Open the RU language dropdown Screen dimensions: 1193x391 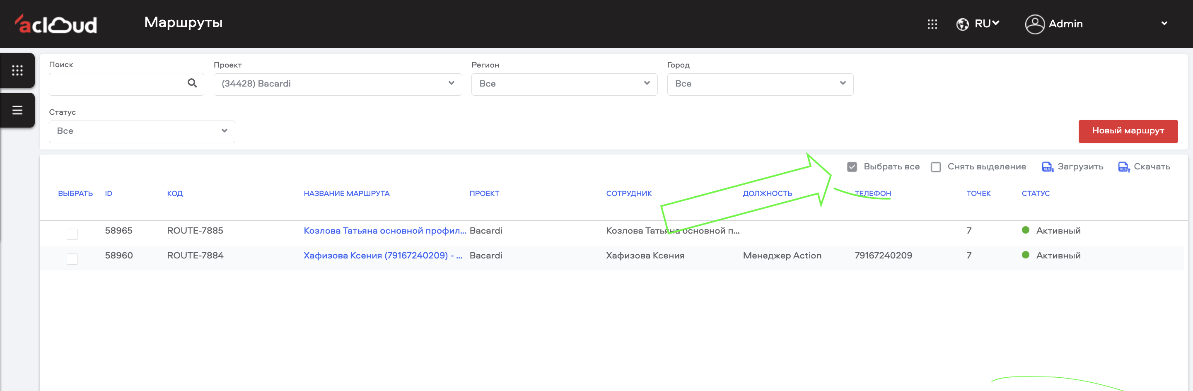987,24
